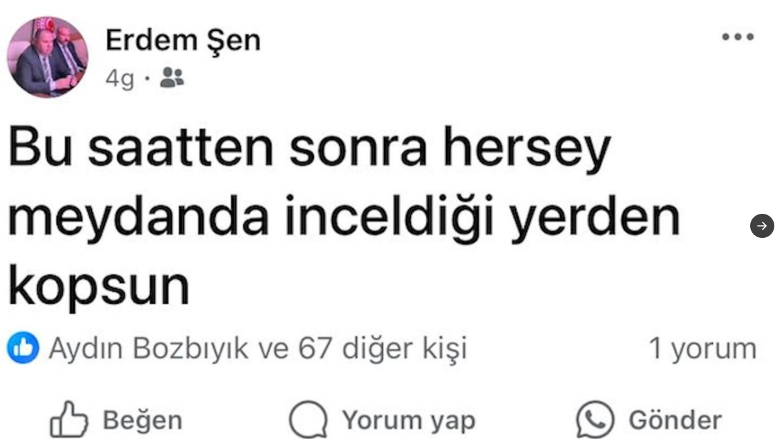Open Aydın Bozbıyık's name in reactions
775x439 pixels.
[x=148, y=349]
